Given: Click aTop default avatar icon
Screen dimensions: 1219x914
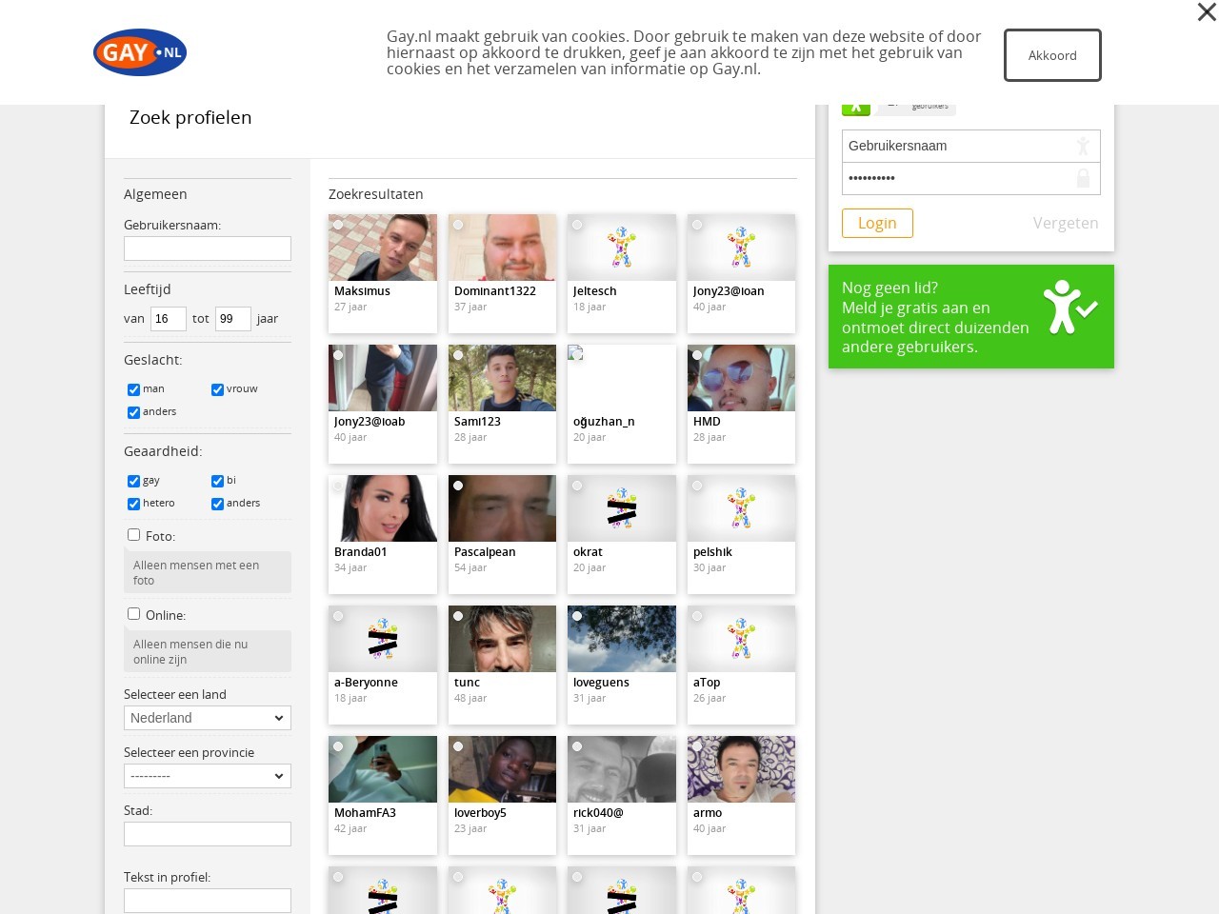Looking at the screenshot, I should 741,639.
